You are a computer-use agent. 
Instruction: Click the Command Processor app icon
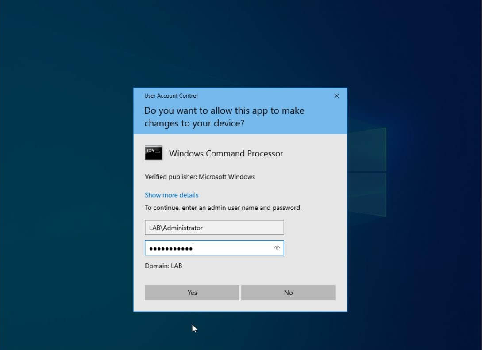154,153
